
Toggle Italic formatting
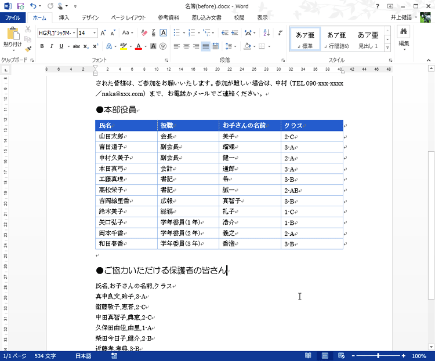[x=51, y=46]
